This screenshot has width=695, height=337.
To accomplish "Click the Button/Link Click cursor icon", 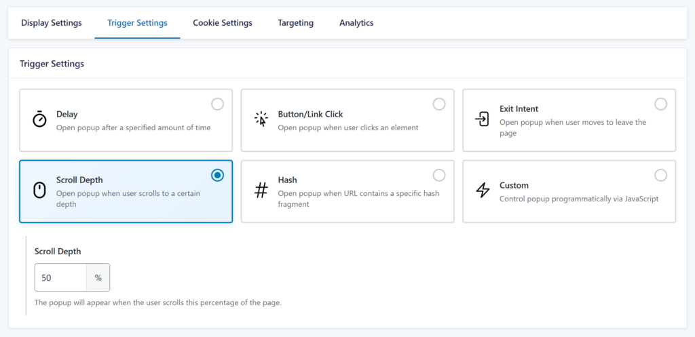I will tap(261, 119).
